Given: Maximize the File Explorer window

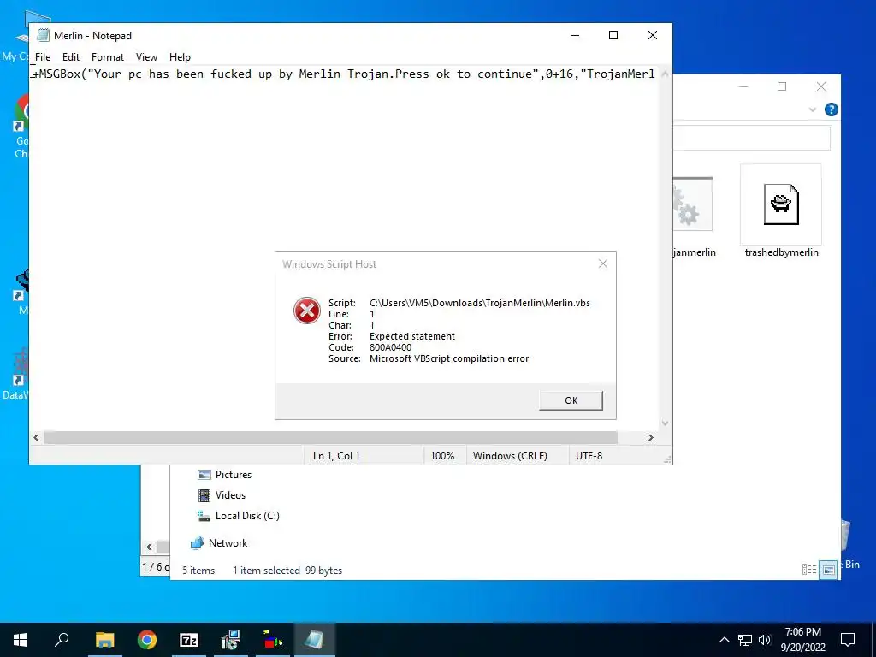Looking at the screenshot, I should 782,86.
